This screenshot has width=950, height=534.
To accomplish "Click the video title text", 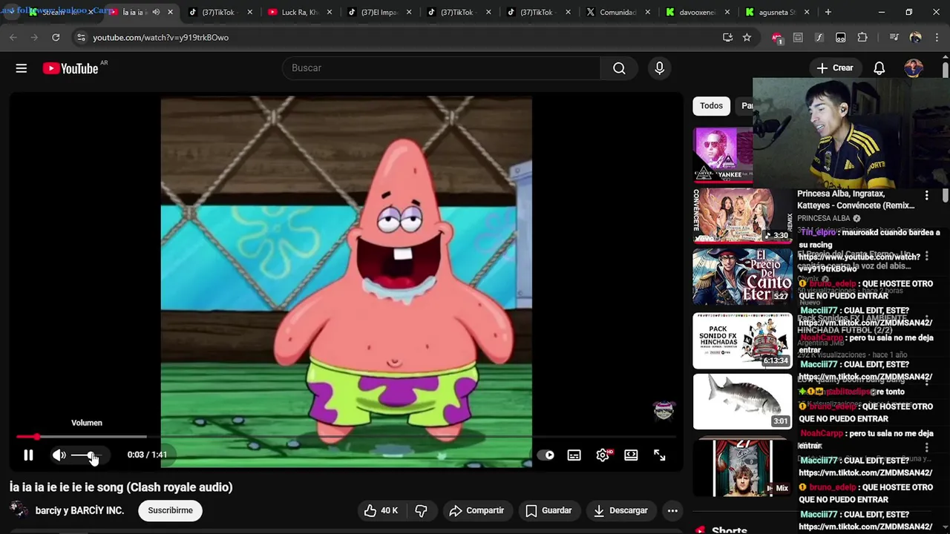I will [121, 487].
